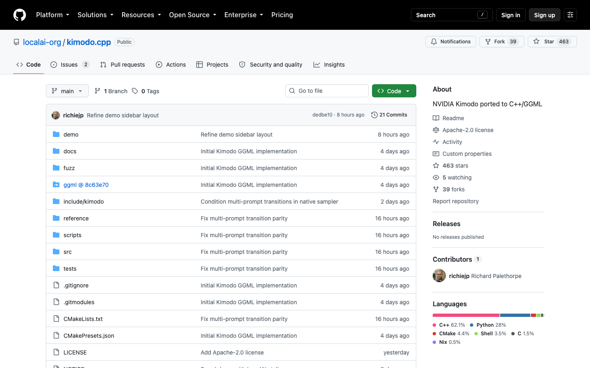Focus the Search field in the header
The image size is (590, 368).
point(452,15)
